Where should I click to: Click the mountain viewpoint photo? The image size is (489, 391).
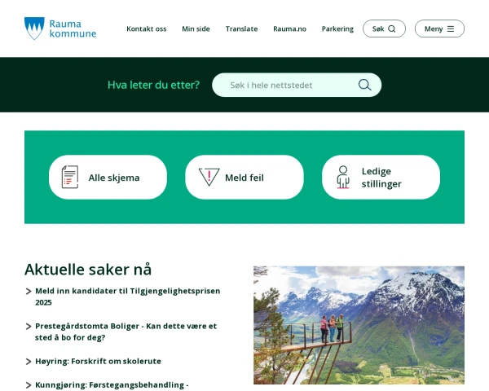pos(359,325)
